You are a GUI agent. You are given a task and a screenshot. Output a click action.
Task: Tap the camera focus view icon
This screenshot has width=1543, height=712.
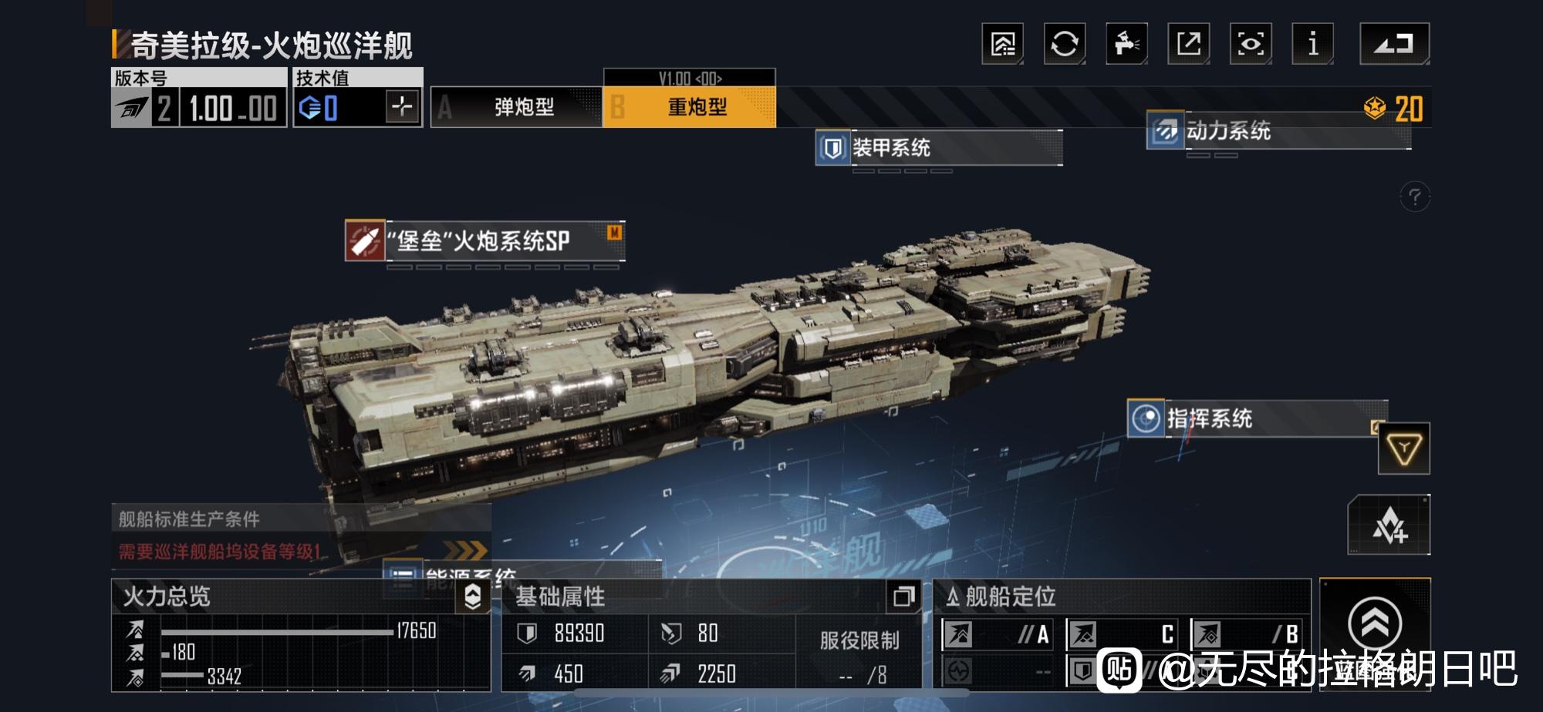(x=1251, y=43)
